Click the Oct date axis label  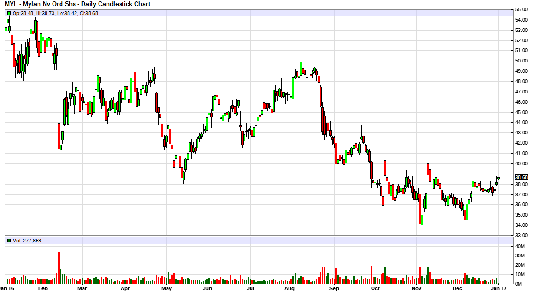[375, 289]
